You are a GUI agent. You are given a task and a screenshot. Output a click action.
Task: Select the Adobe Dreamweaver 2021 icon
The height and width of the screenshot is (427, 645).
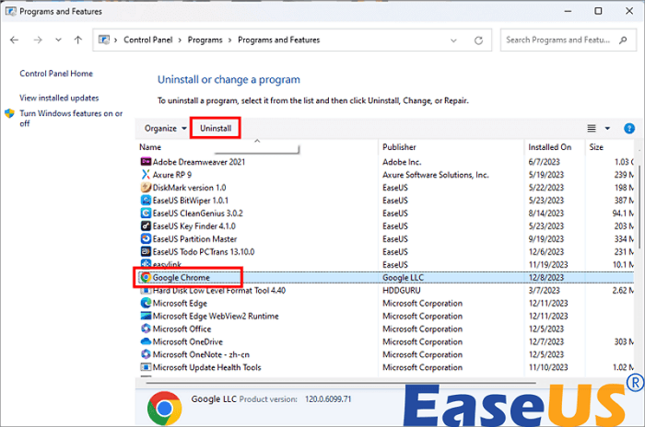(146, 162)
